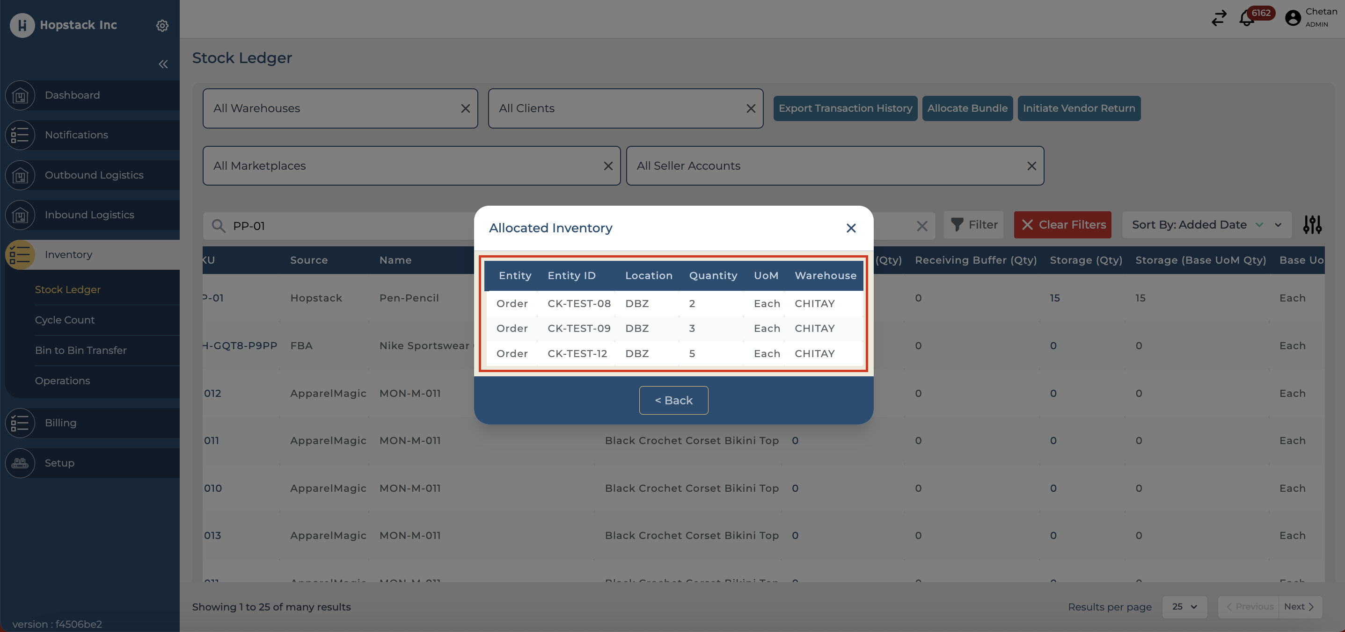The image size is (1345, 632).
Task: Open the column settings sliders icon
Action: coord(1312,225)
